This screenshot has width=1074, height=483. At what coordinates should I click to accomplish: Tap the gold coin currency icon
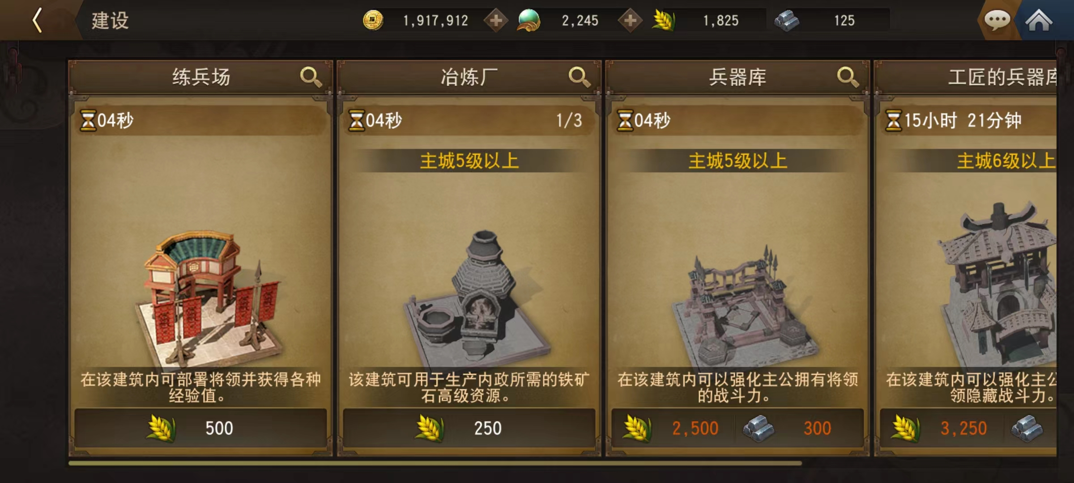coord(373,20)
